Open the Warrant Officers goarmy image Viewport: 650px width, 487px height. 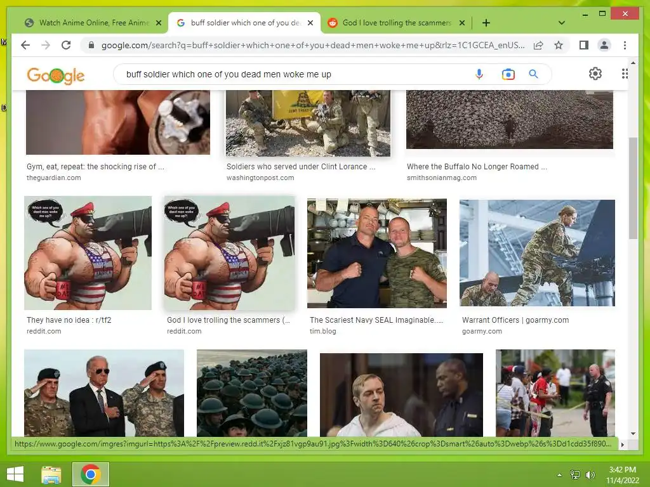click(537, 252)
